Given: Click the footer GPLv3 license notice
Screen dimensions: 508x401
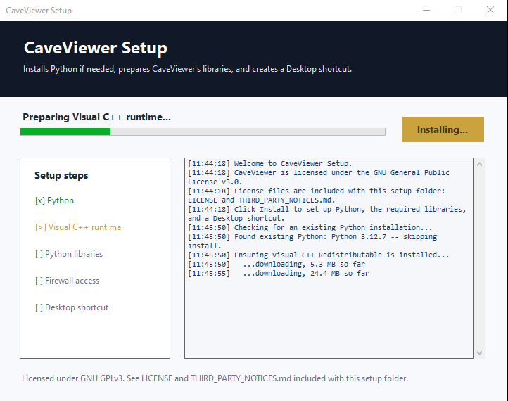Looking at the screenshot, I should coord(215,378).
